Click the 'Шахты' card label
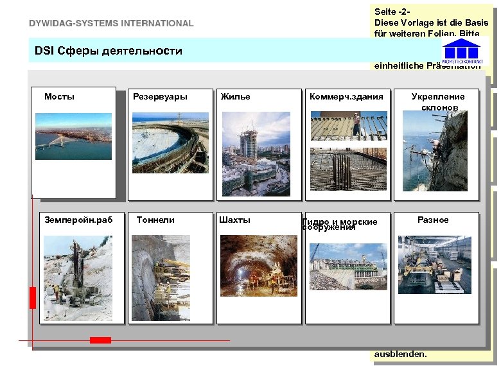This screenshot has height=366, width=501. point(235,220)
